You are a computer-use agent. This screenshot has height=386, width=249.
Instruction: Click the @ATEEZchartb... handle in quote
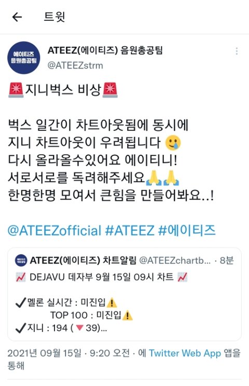[175, 260]
